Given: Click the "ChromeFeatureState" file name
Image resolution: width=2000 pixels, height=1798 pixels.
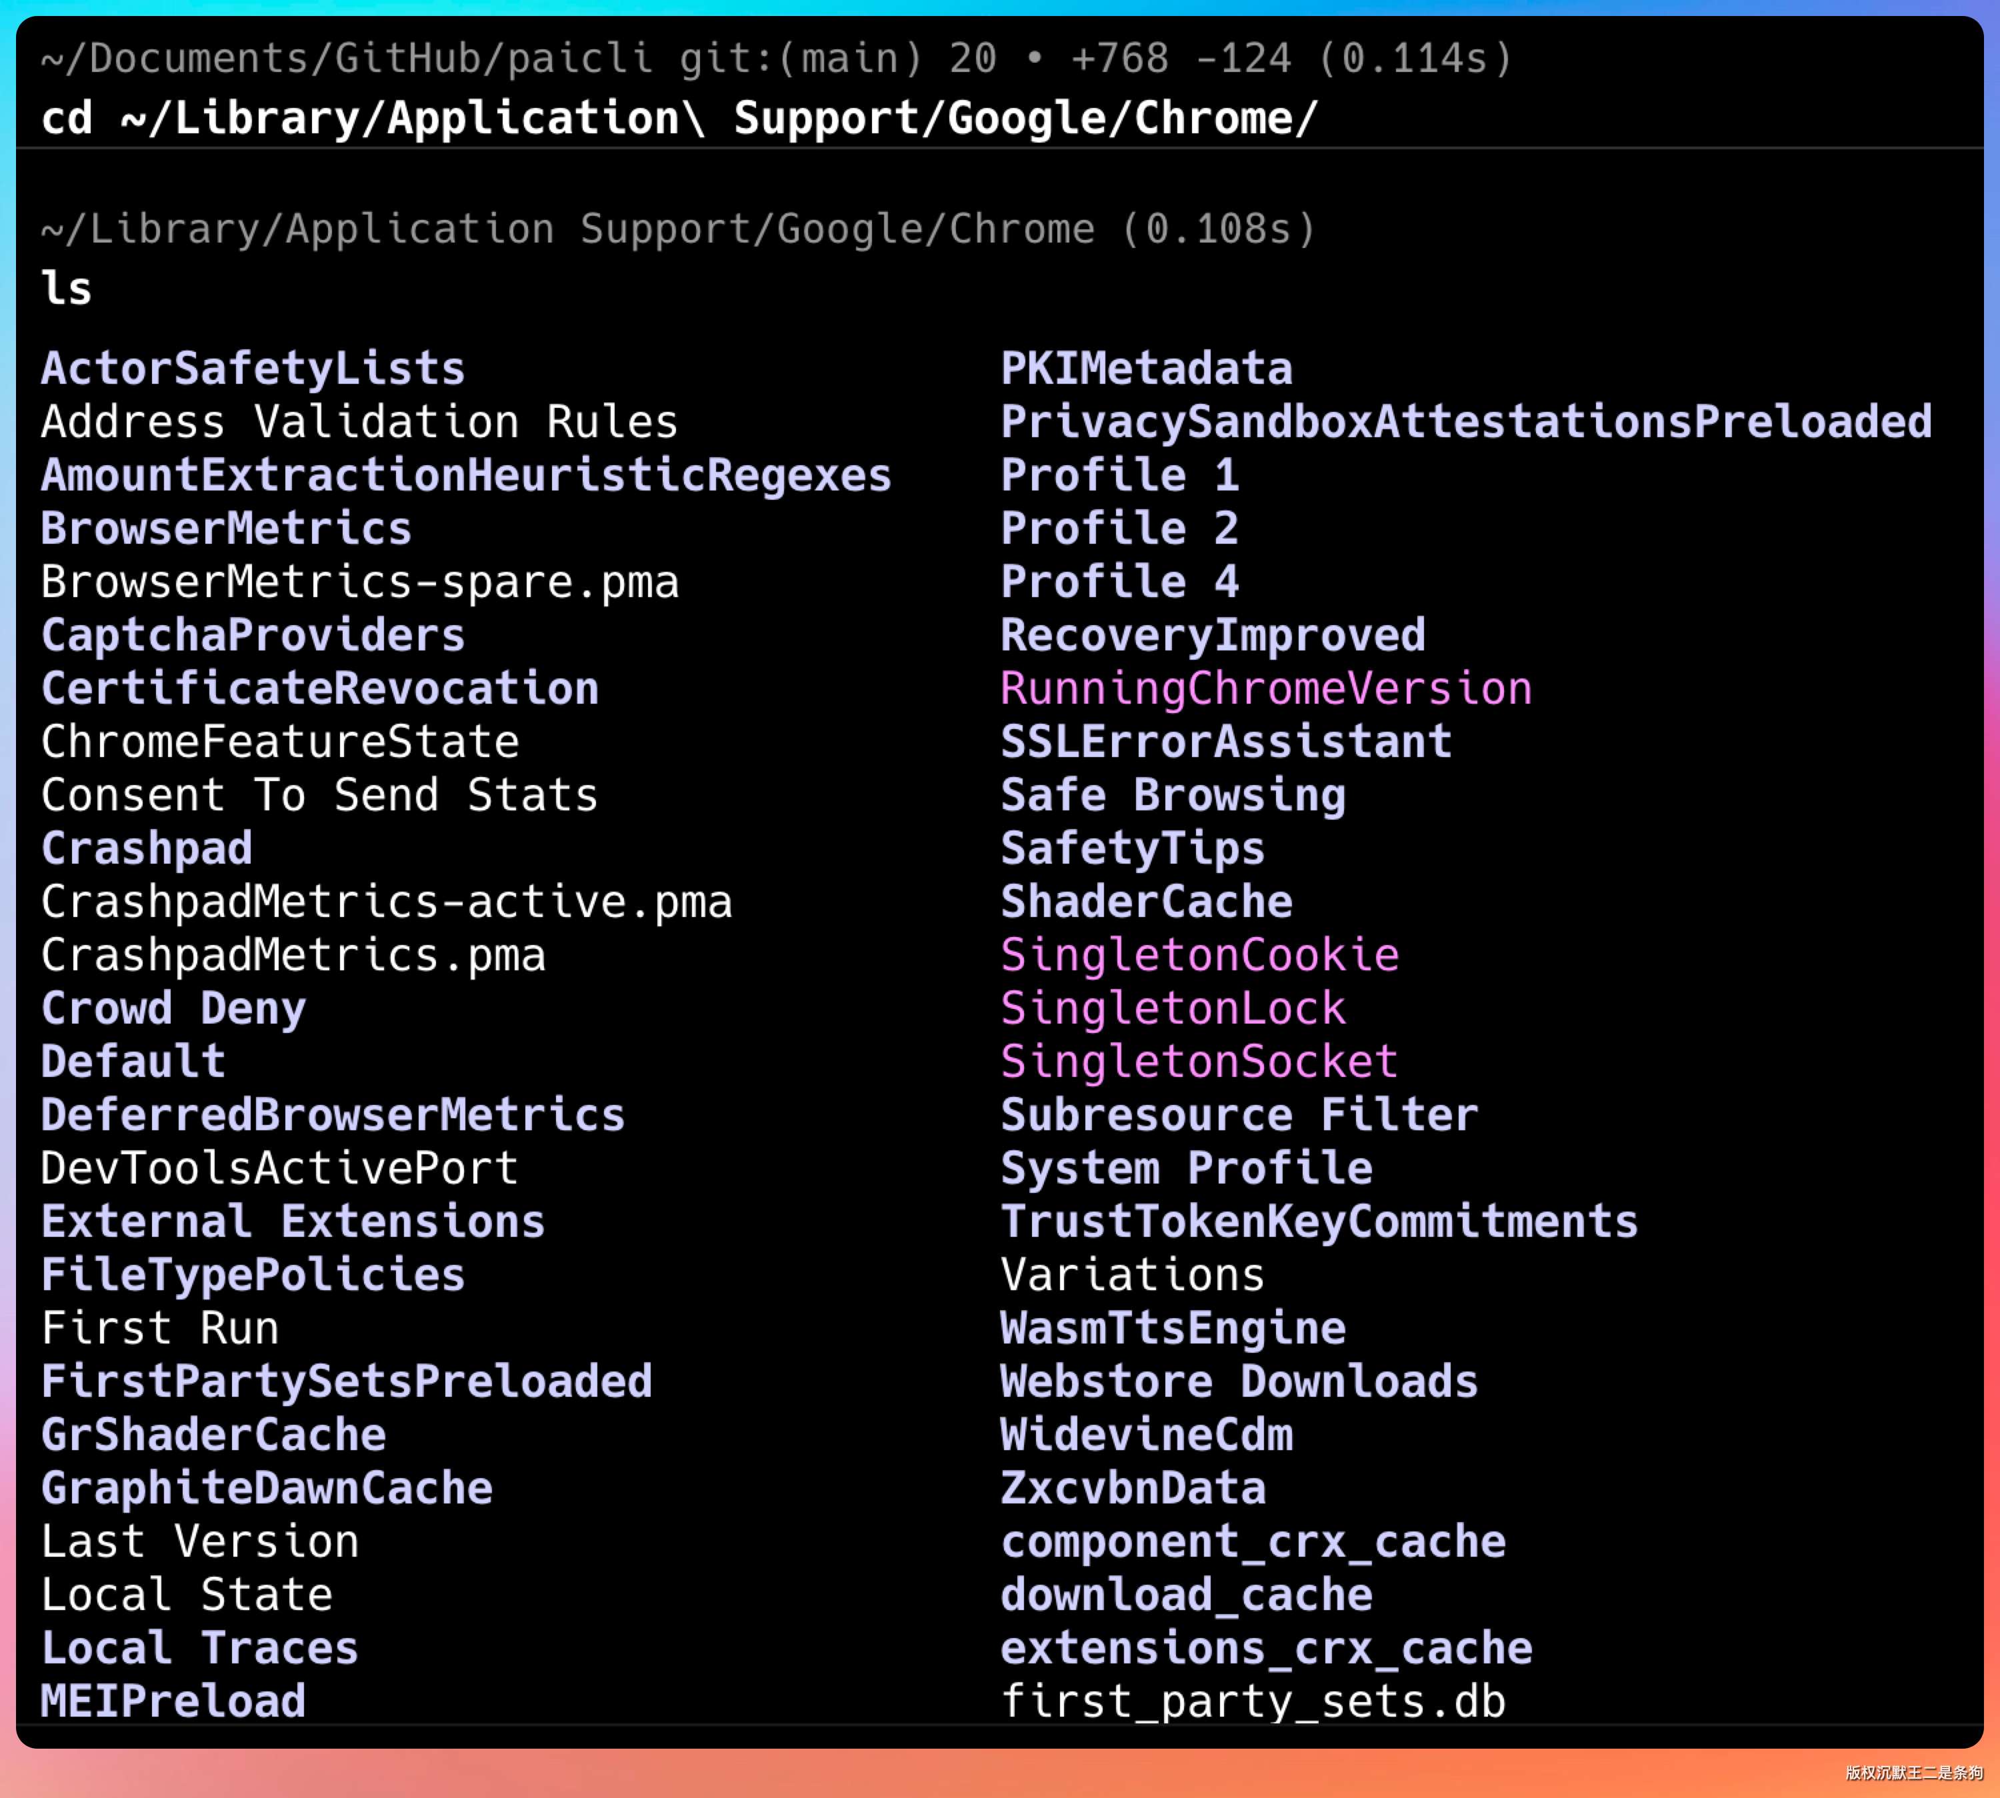Looking at the screenshot, I should pos(279,742).
